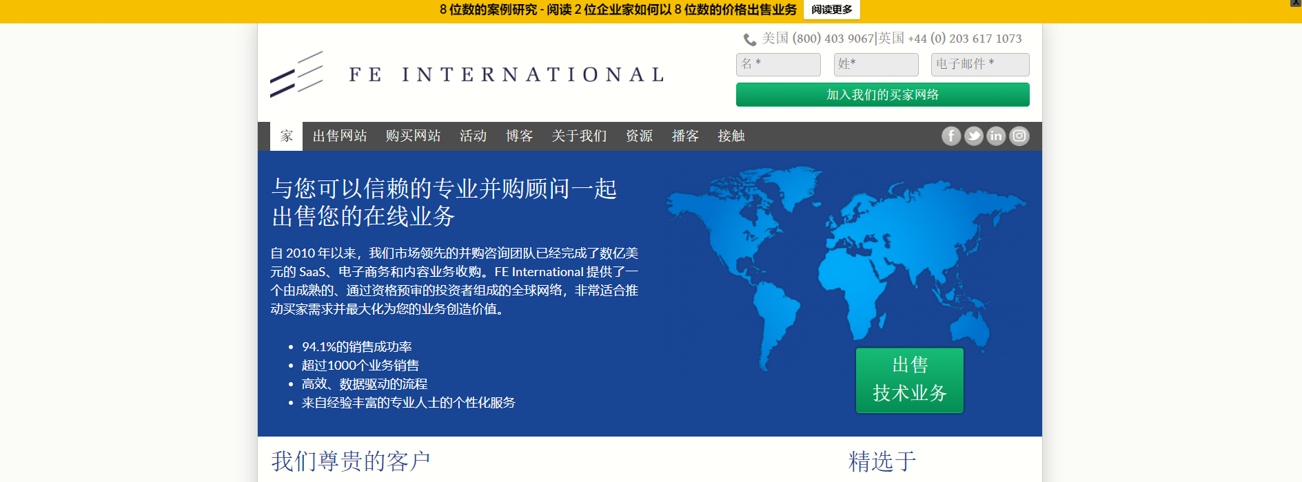1302x482 pixels.
Task: Open the 博客 menu item
Action: [519, 136]
